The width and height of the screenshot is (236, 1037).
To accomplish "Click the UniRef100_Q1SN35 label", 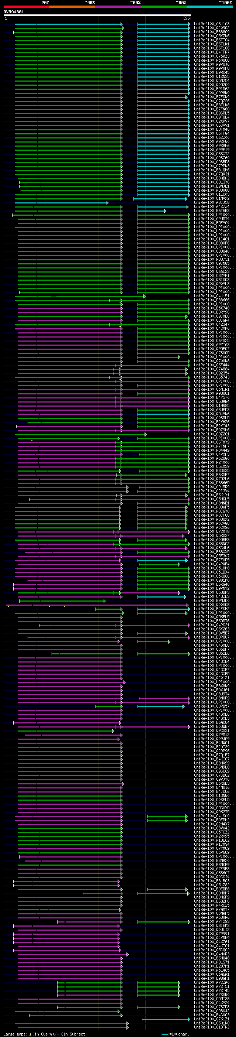I will [x=212, y=76].
